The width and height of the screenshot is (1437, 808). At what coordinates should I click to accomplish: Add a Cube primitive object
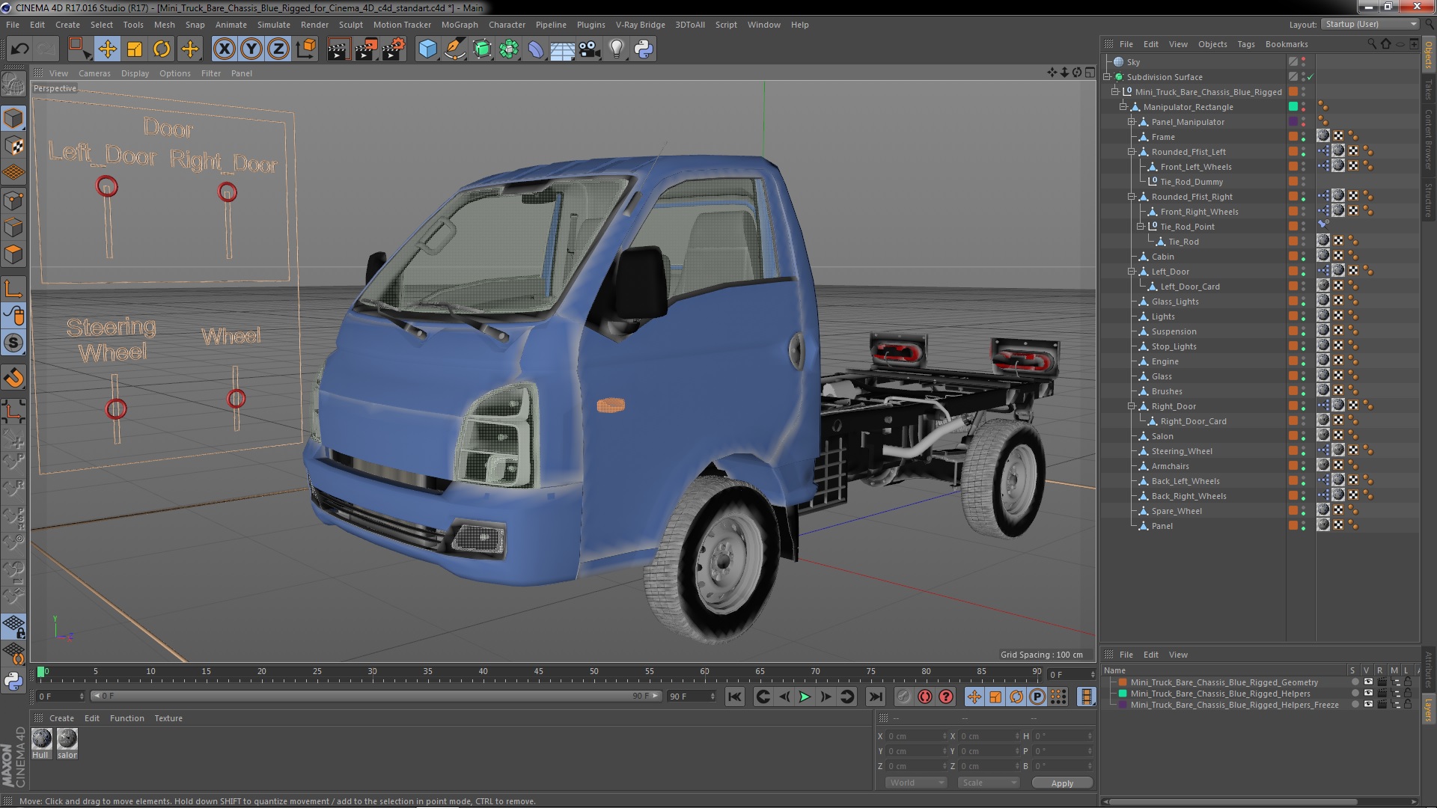click(427, 49)
